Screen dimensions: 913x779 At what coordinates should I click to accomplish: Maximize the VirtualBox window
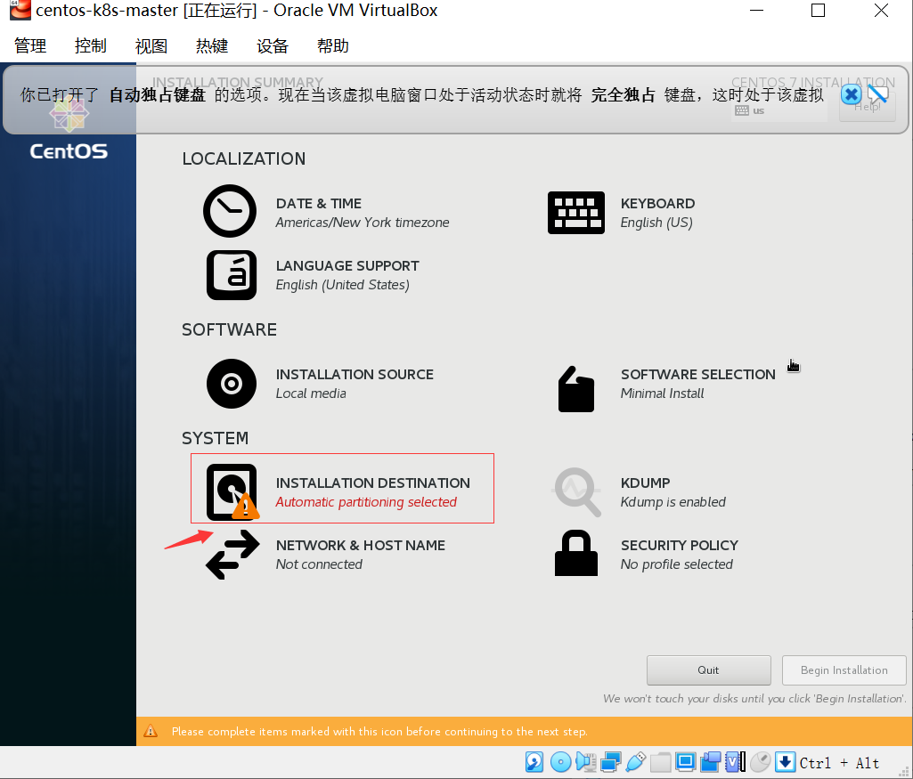pos(818,11)
